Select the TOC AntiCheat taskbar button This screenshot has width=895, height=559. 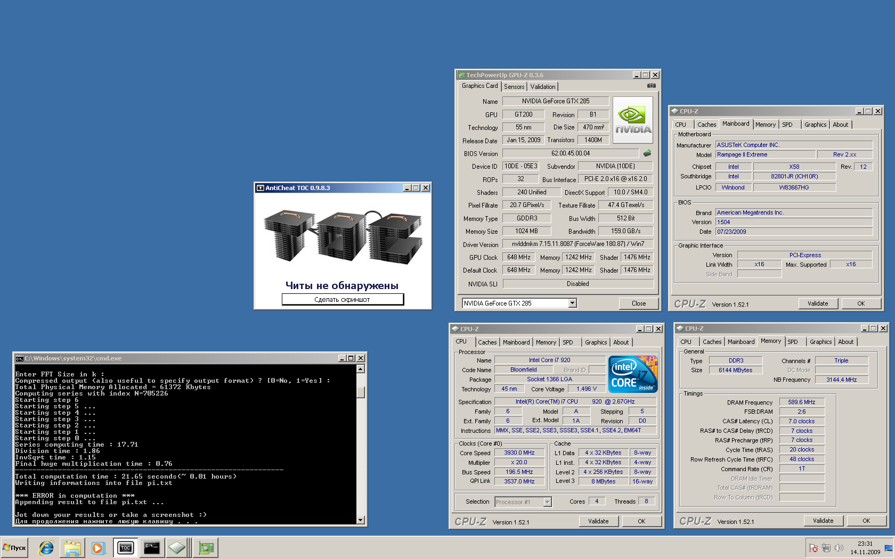pos(125,547)
